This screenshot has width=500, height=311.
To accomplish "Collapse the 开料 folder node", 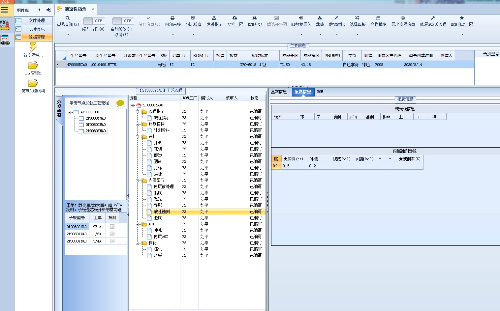I will click(x=138, y=137).
